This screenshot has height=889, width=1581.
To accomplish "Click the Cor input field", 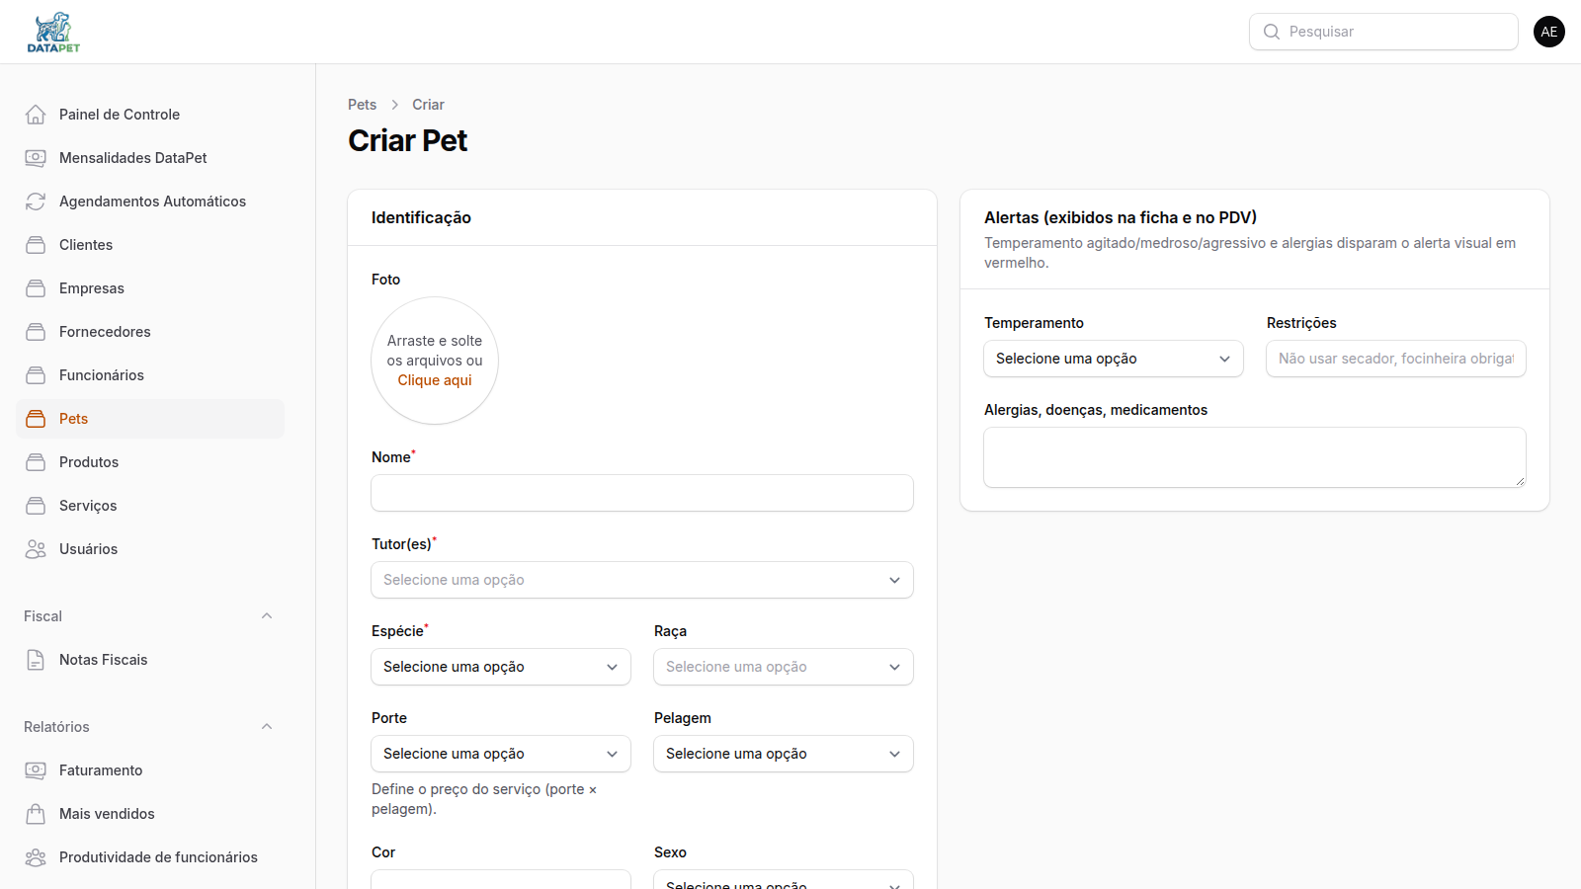I will click(501, 879).
